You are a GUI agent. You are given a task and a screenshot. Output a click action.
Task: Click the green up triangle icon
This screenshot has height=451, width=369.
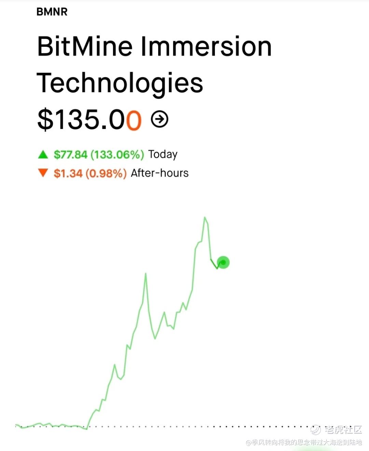43,155
